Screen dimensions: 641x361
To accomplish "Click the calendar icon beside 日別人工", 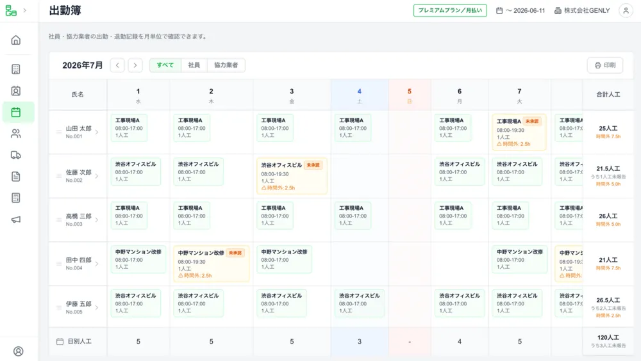I will click(x=60, y=341).
